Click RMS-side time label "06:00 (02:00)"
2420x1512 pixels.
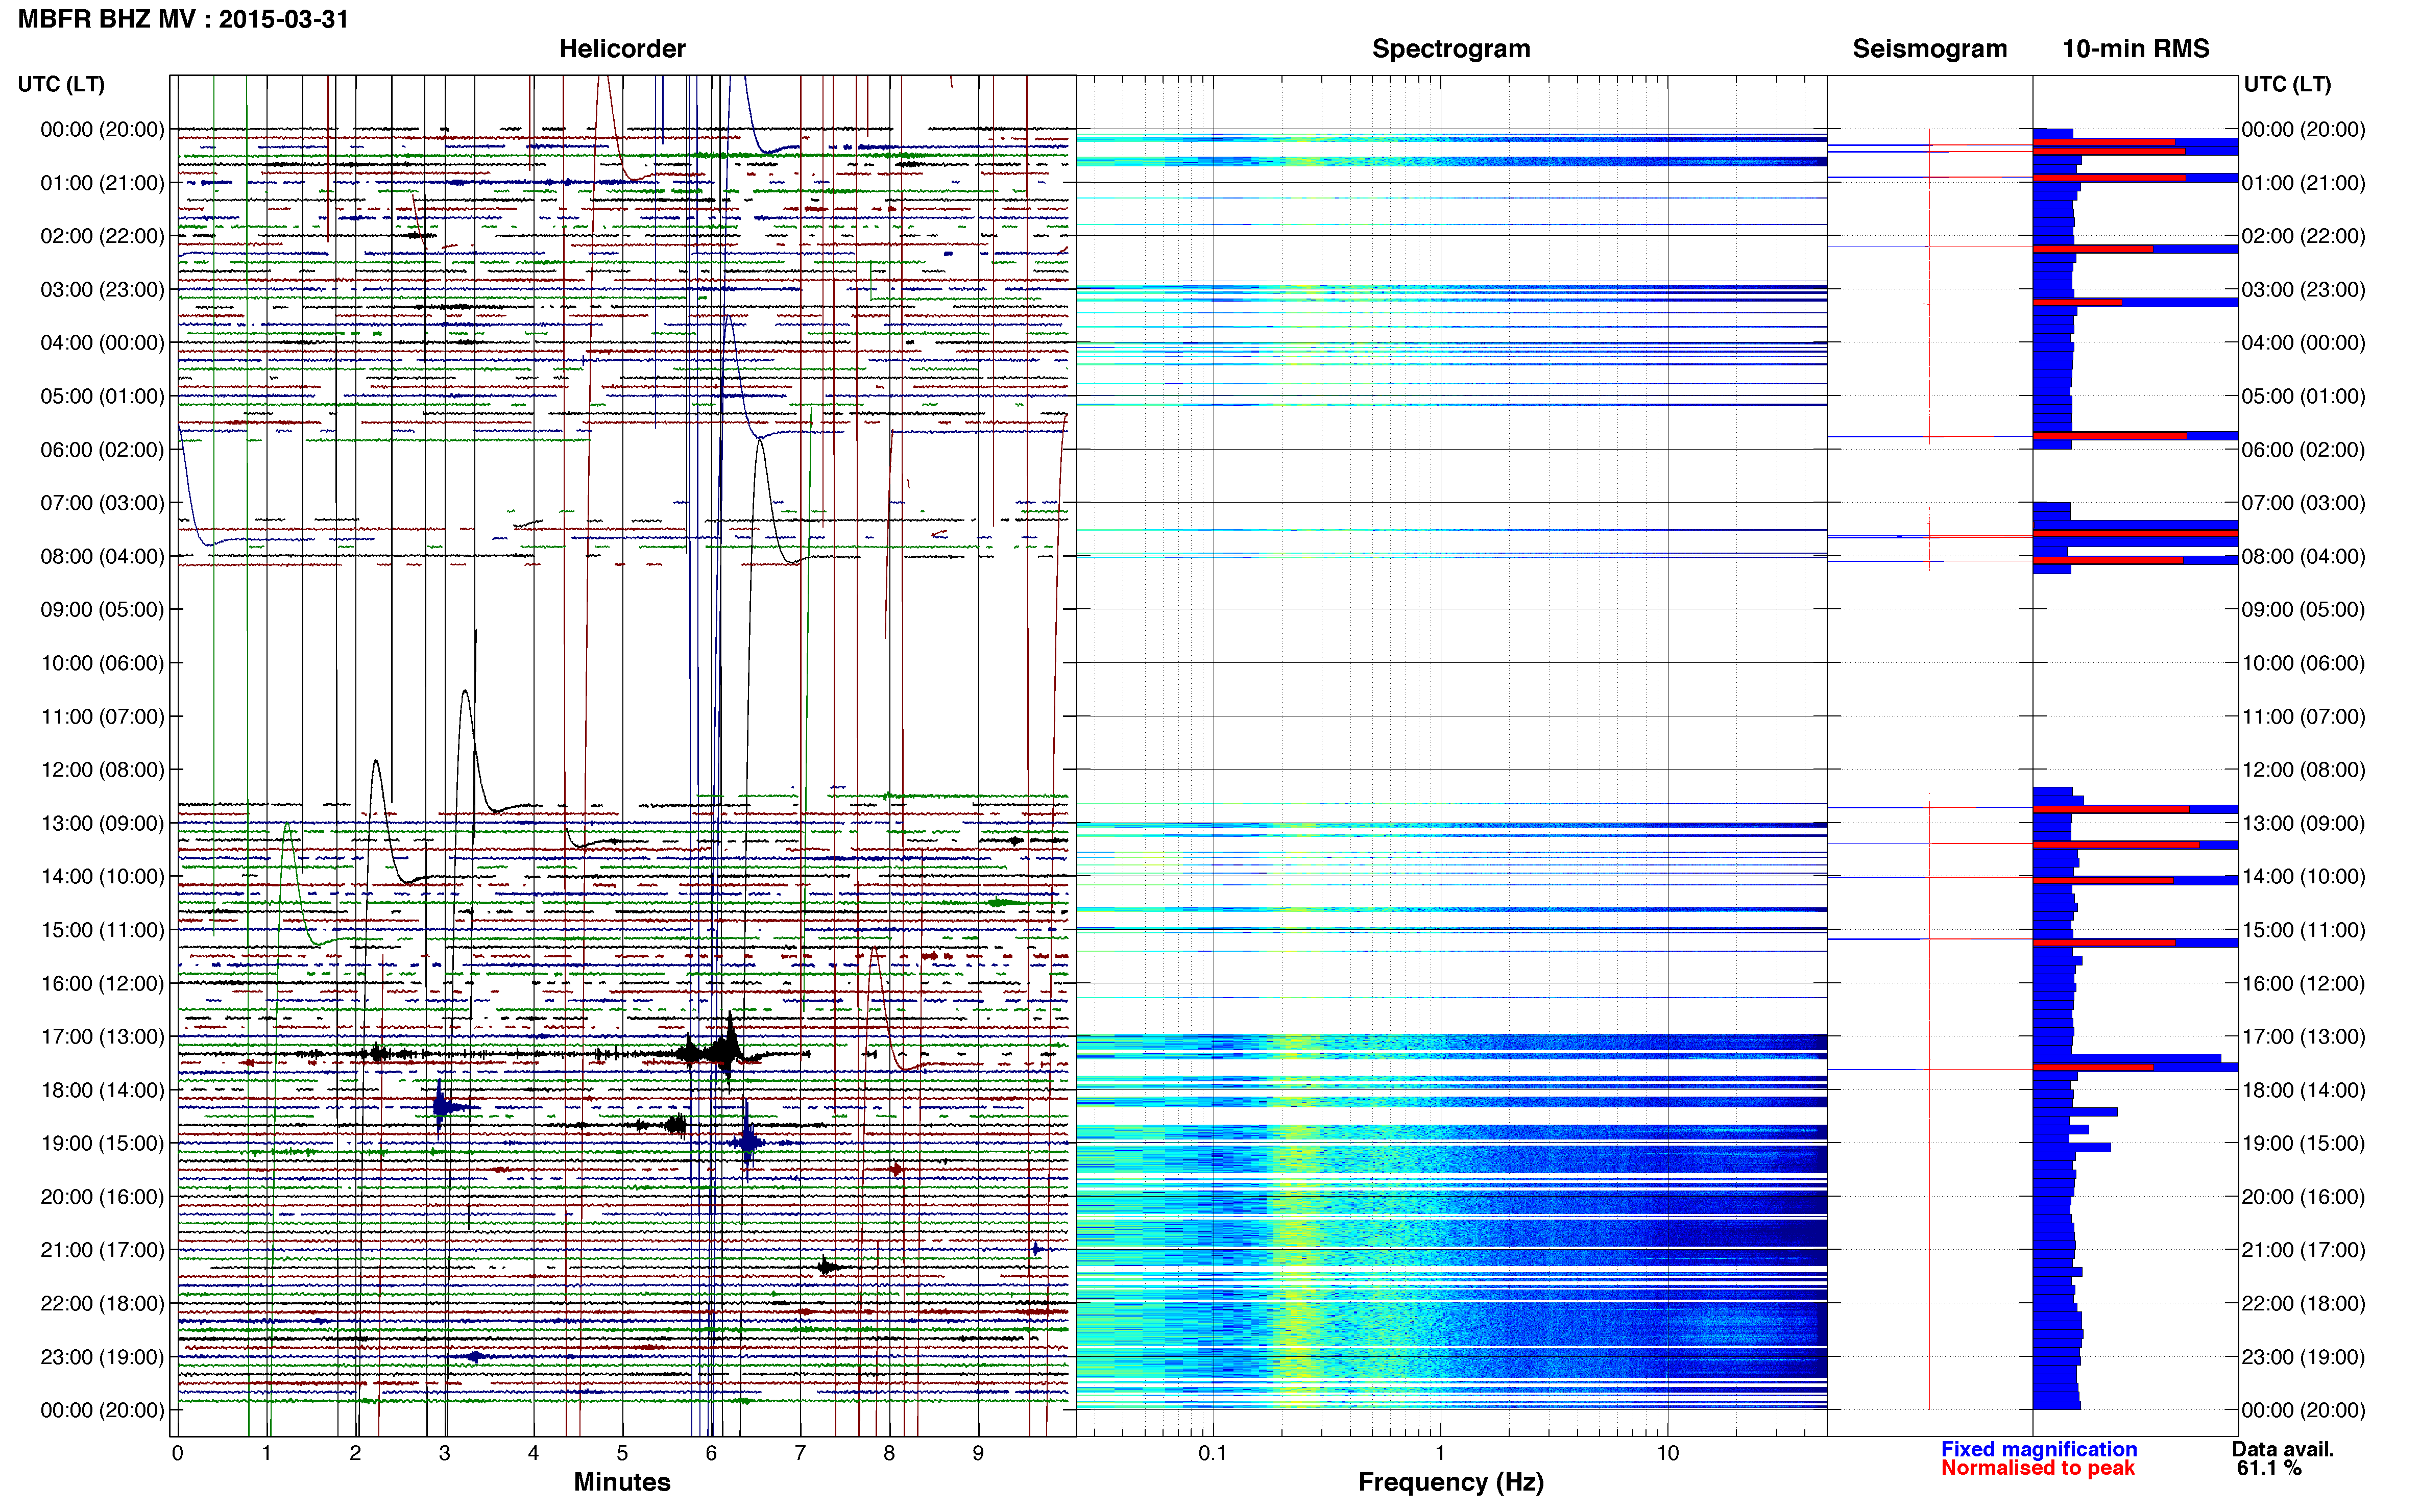coord(2303,450)
